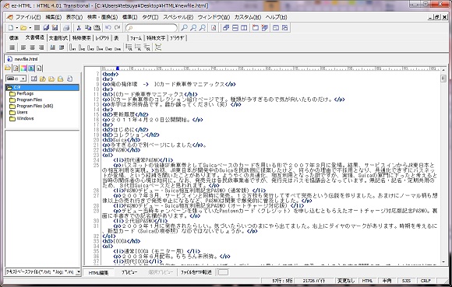Click the Redo arrow icon
The width and height of the screenshot is (452, 287).
118,28
